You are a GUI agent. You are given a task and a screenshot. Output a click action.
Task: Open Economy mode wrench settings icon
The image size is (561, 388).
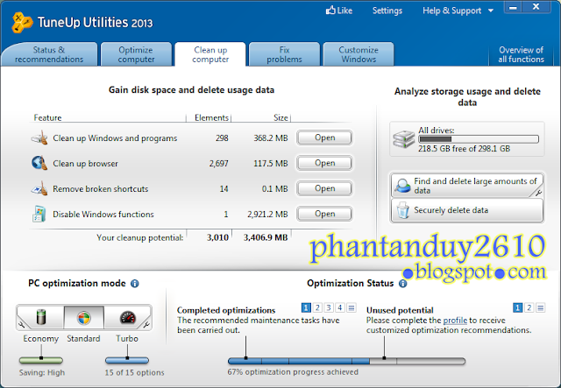tap(21, 324)
